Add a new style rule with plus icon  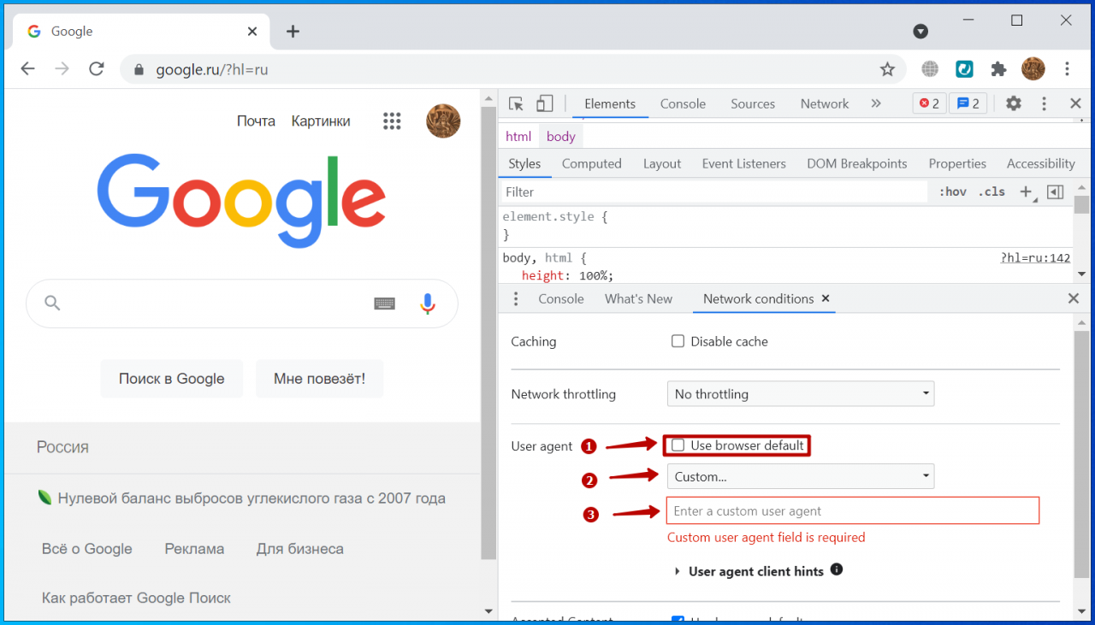1026,192
